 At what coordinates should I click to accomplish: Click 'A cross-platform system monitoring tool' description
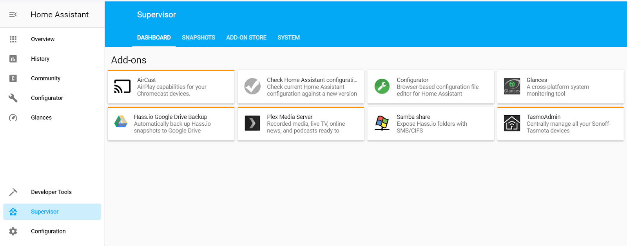[558, 90]
